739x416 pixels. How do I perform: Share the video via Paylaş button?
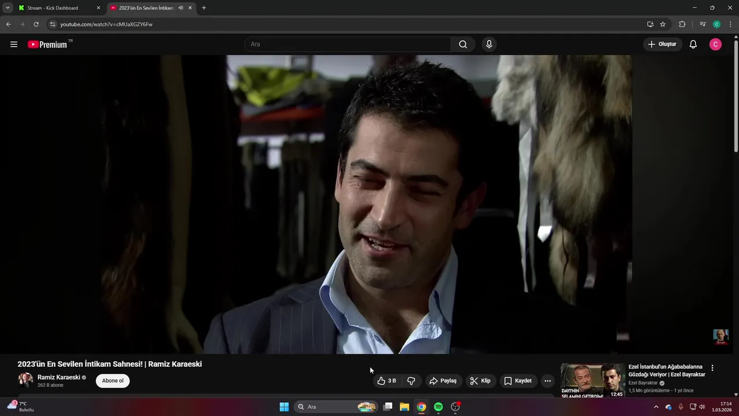[x=443, y=381]
